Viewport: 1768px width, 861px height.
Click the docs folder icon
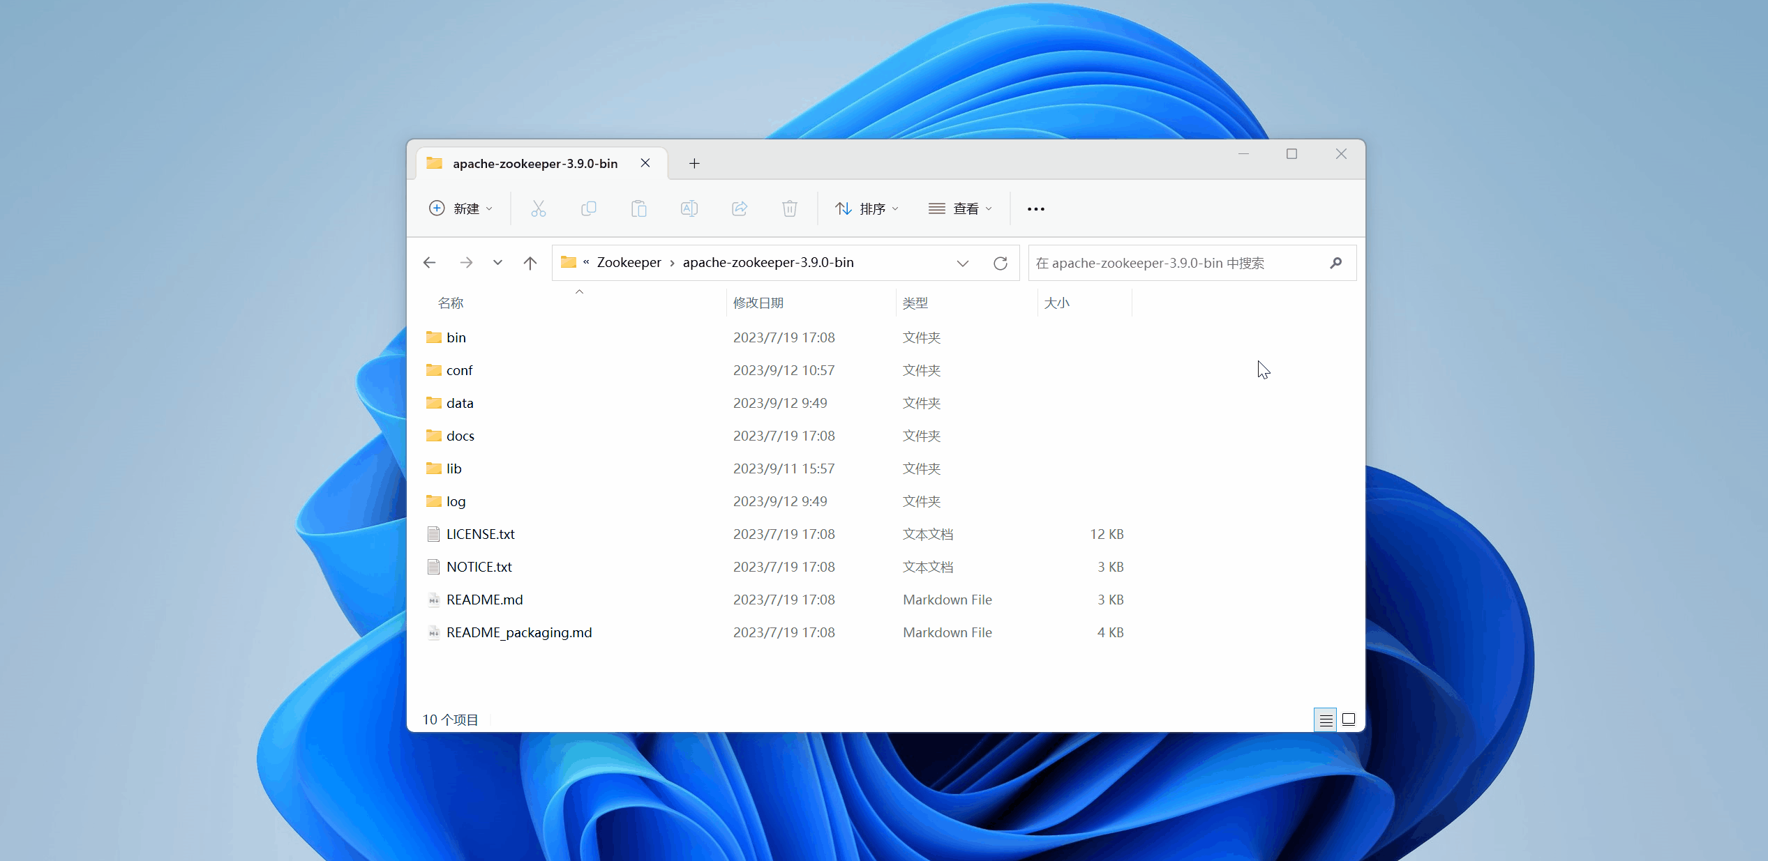[x=434, y=436]
